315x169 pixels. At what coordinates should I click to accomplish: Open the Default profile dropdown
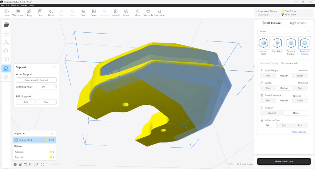coord(284,31)
